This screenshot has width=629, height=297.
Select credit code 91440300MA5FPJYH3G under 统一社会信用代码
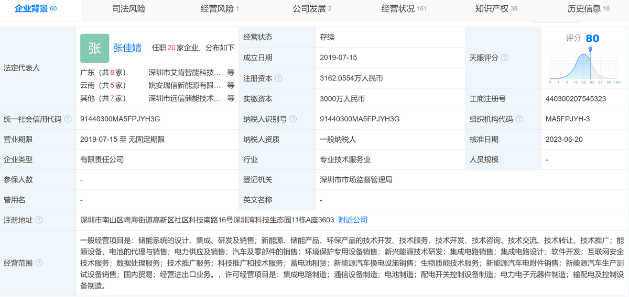click(x=120, y=119)
